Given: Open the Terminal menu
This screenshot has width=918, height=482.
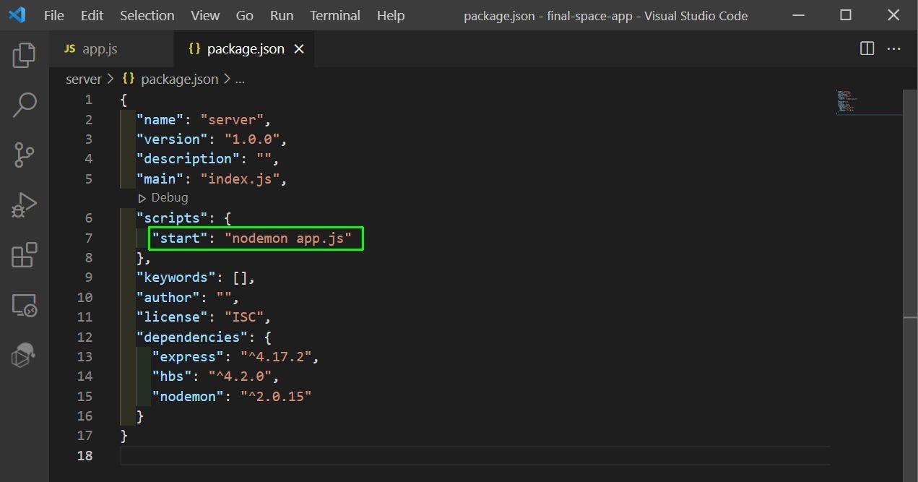Looking at the screenshot, I should tap(335, 15).
